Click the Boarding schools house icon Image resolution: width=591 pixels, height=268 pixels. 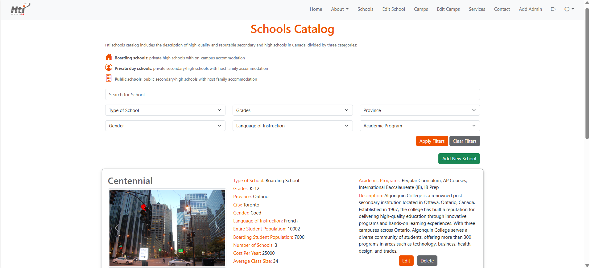click(x=109, y=57)
